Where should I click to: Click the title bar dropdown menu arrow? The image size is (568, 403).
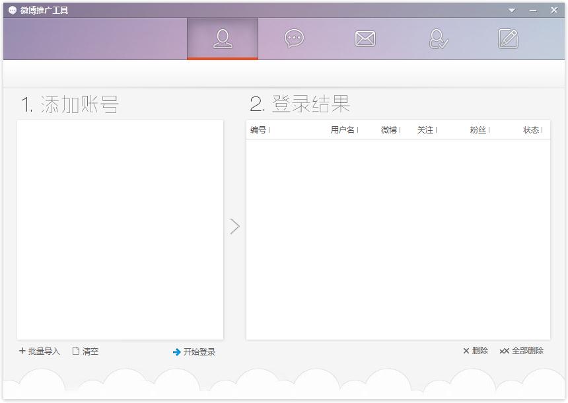(512, 11)
